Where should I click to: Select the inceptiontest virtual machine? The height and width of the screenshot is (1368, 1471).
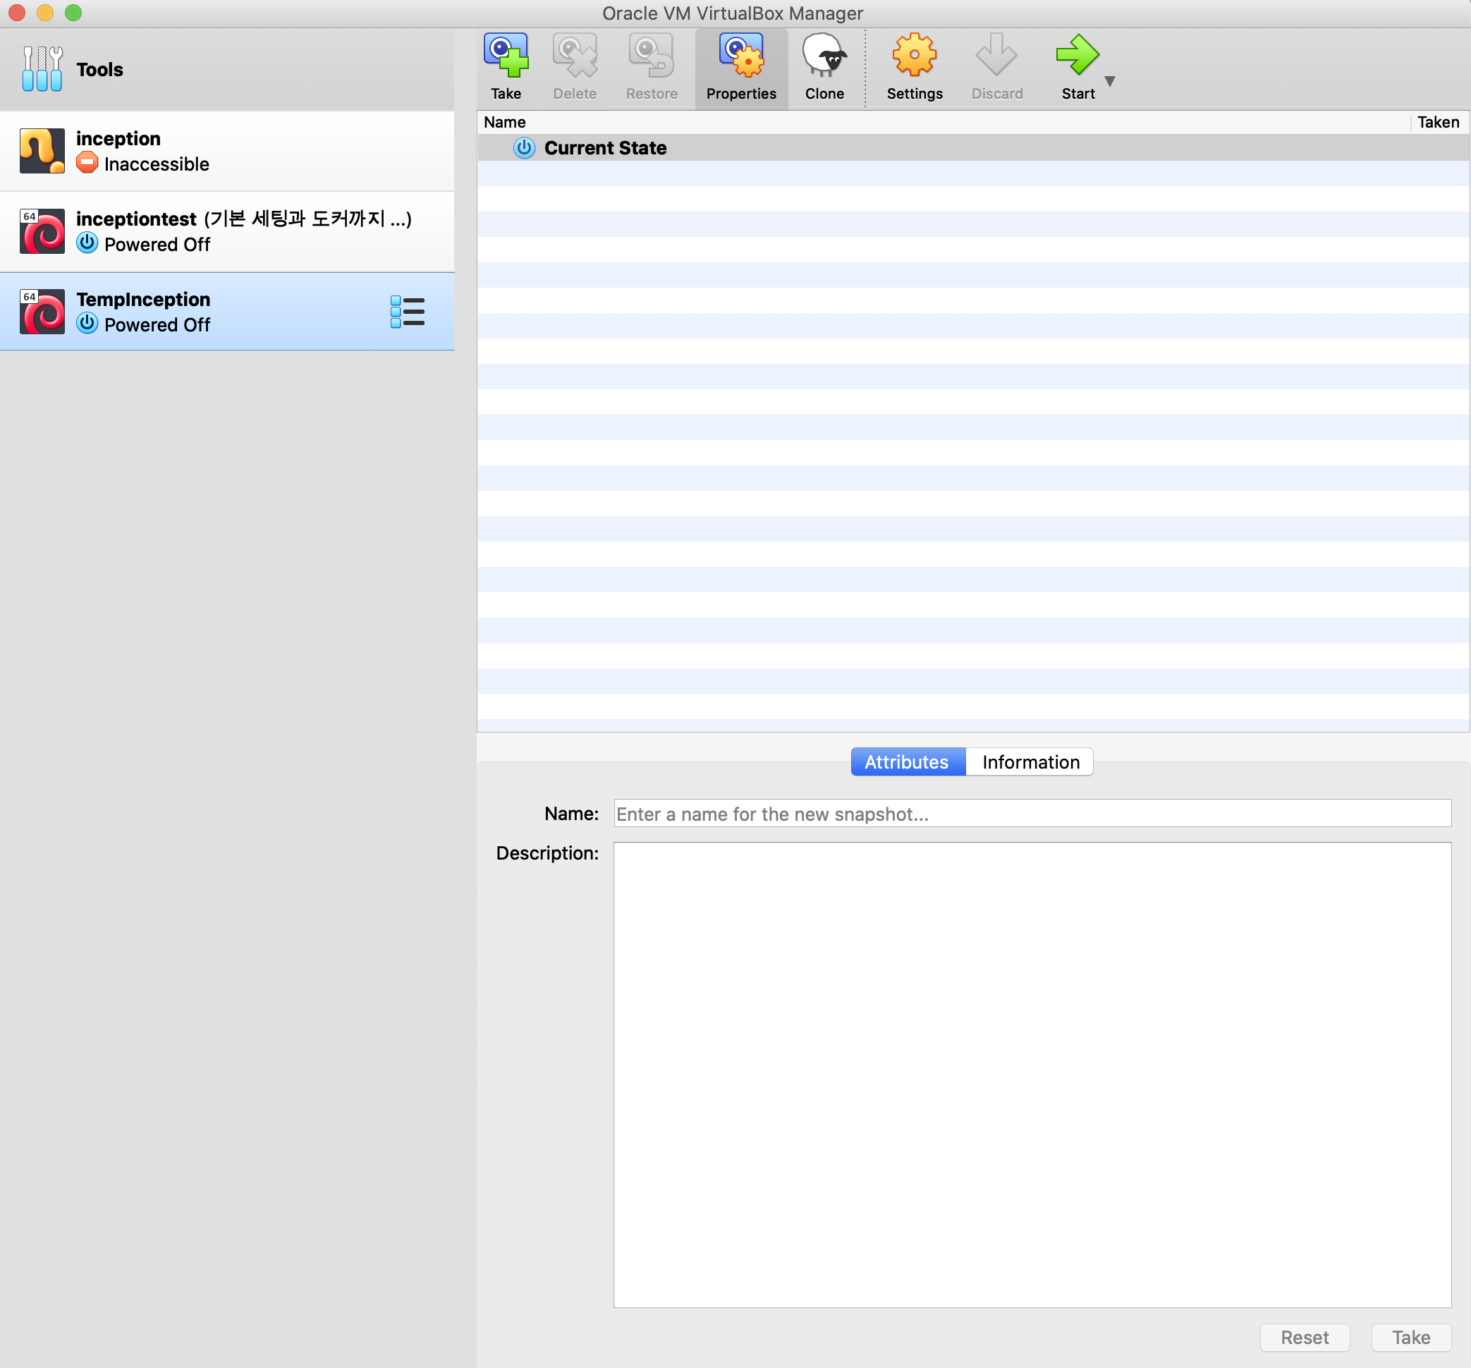[x=227, y=231]
